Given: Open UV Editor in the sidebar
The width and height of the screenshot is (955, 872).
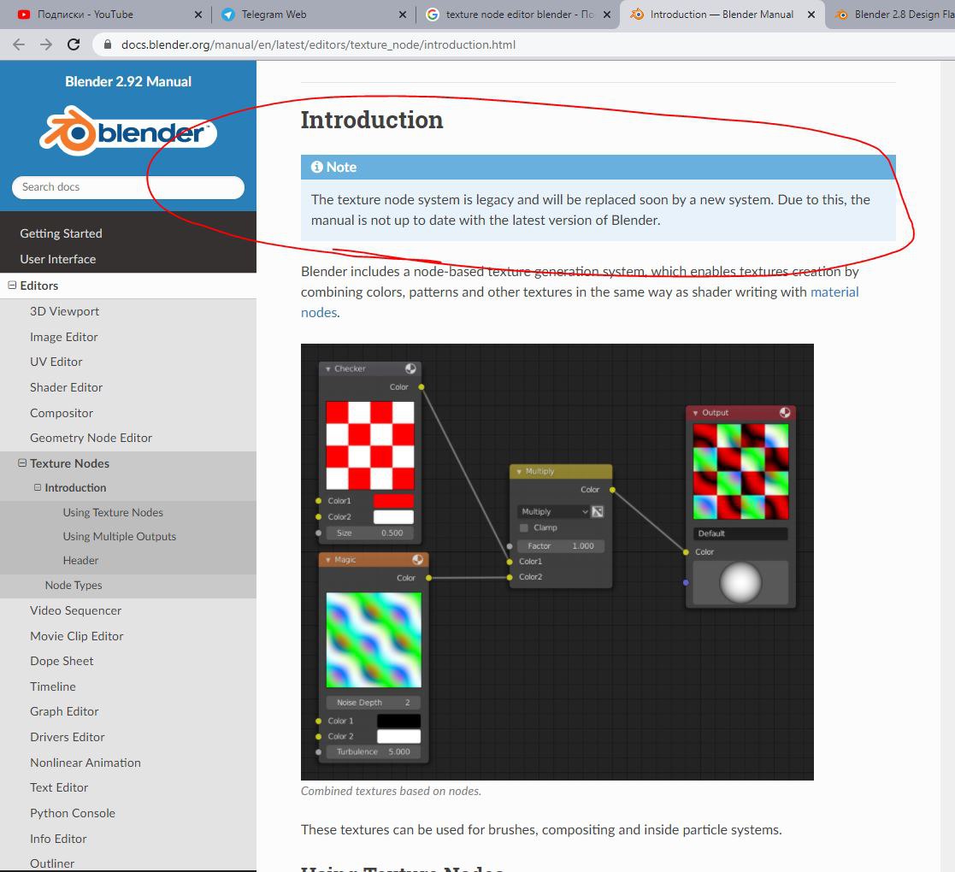Looking at the screenshot, I should tap(56, 362).
